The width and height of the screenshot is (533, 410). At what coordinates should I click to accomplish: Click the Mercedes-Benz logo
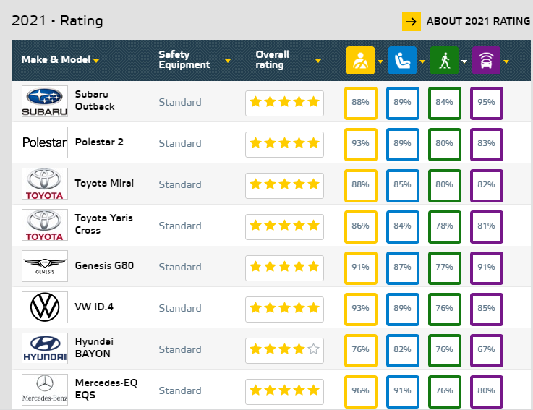(x=45, y=390)
